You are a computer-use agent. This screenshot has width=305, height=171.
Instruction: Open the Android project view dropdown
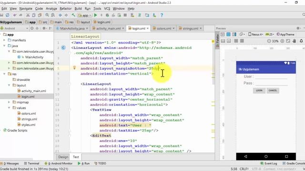14,28
